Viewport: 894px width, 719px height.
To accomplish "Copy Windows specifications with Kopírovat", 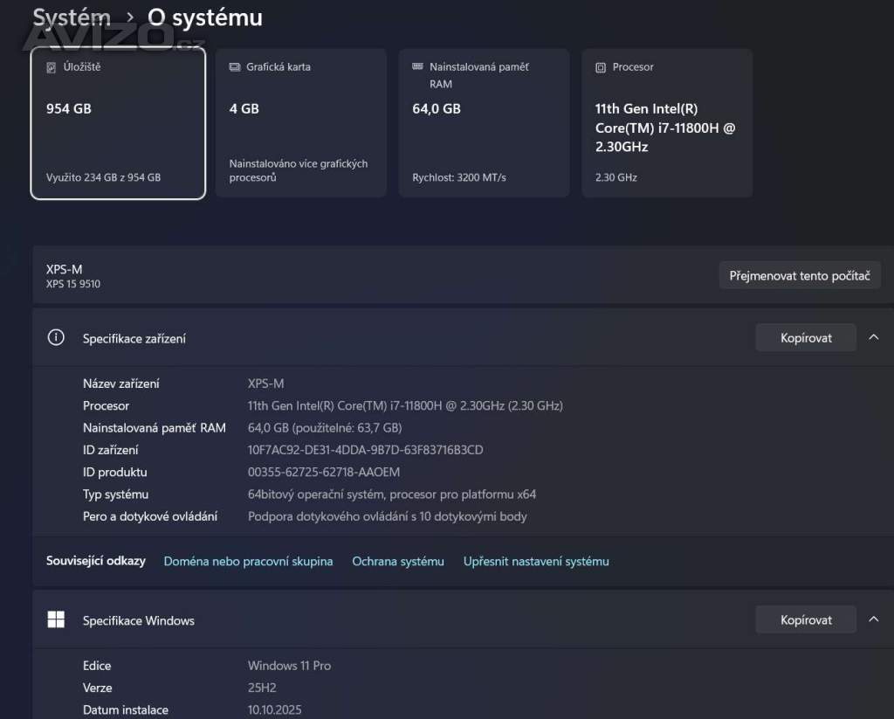I will pos(805,620).
